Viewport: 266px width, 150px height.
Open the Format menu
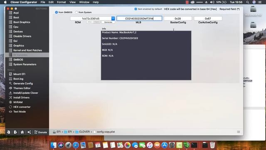pyautogui.click(x=61, y=2)
